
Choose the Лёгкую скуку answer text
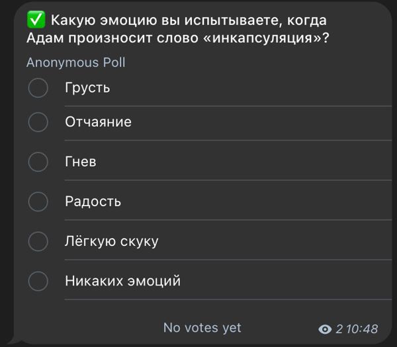click(x=111, y=241)
